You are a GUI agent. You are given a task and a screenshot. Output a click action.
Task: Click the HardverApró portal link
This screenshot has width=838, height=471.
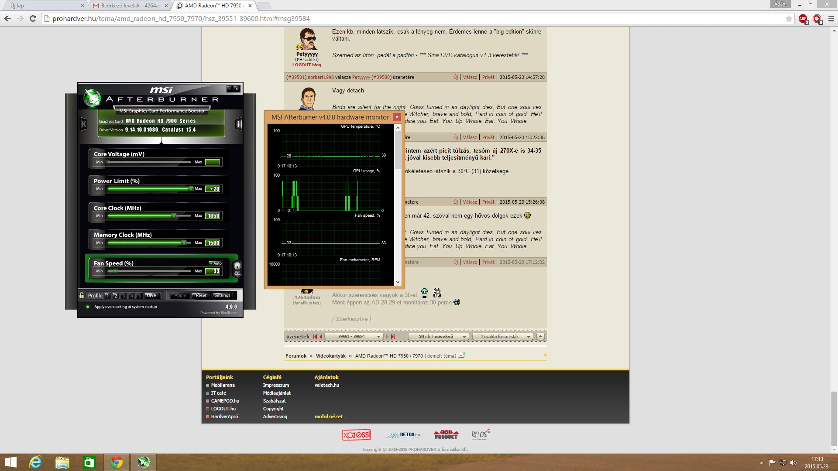pos(224,416)
